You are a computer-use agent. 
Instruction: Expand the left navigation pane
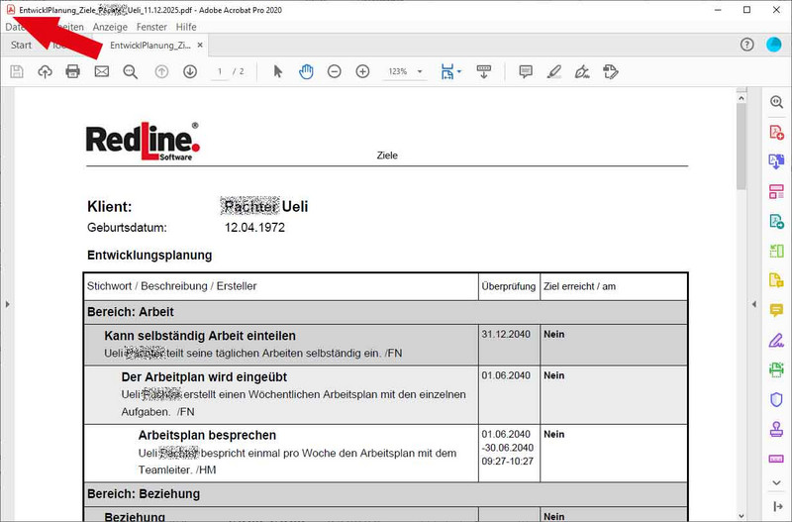coord(8,304)
